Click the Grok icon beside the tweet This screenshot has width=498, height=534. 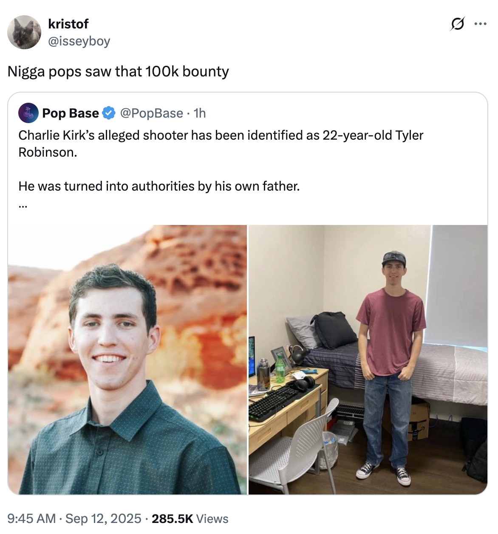(457, 24)
